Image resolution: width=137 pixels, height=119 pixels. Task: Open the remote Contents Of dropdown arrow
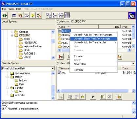click(x=133, y=63)
